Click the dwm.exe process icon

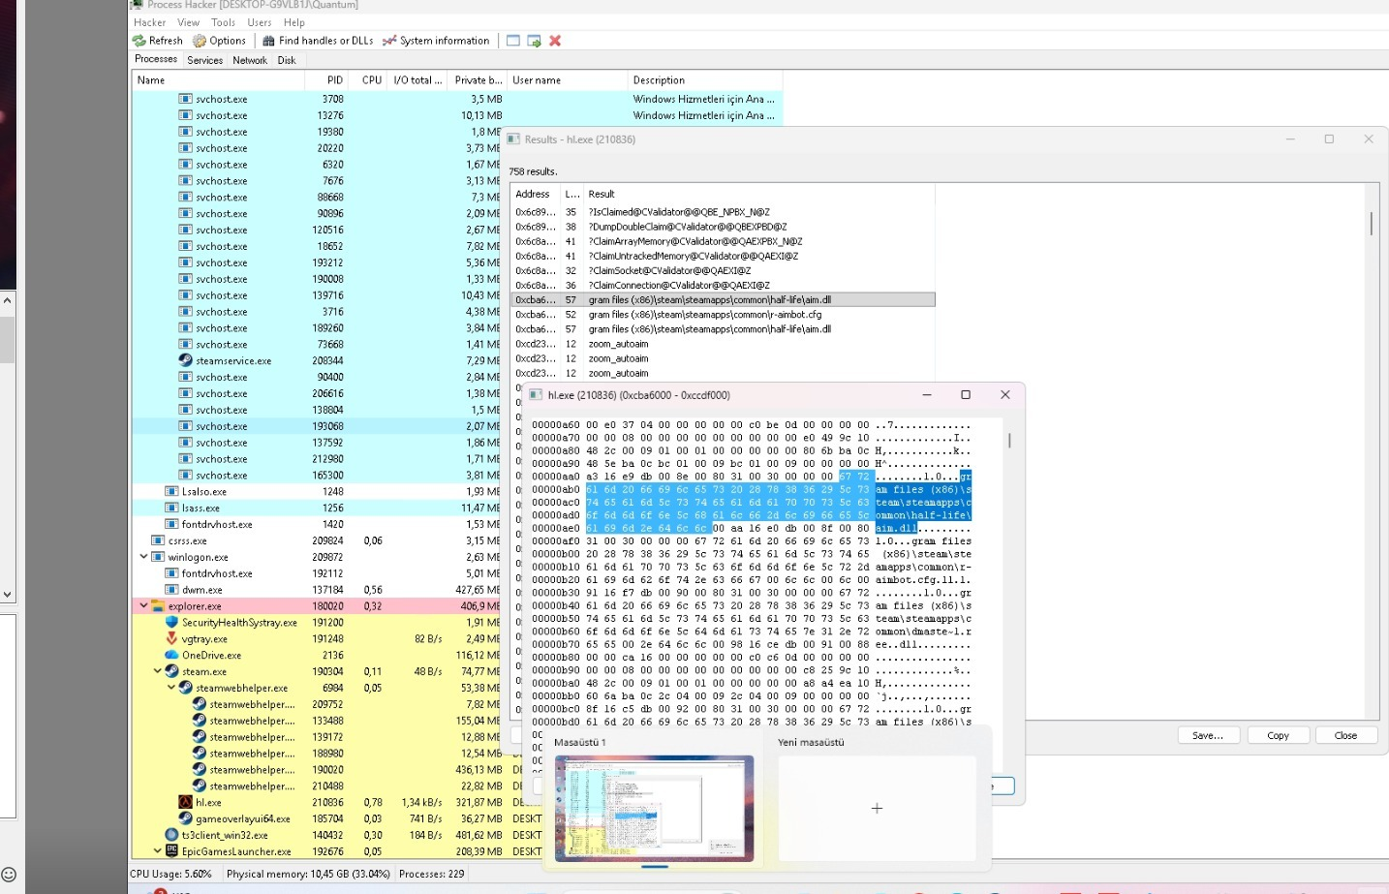[x=172, y=590]
